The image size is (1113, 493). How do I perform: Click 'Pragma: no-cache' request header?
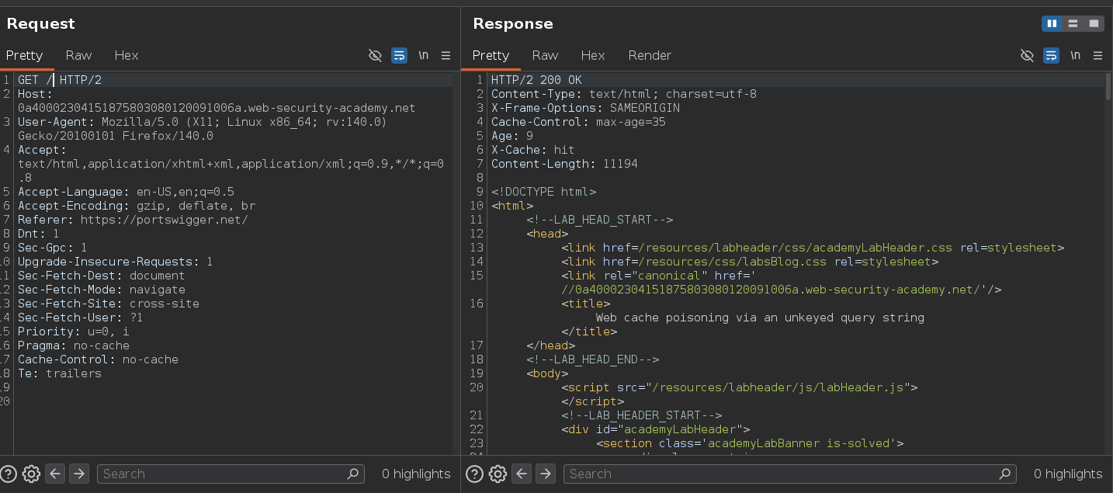click(74, 345)
